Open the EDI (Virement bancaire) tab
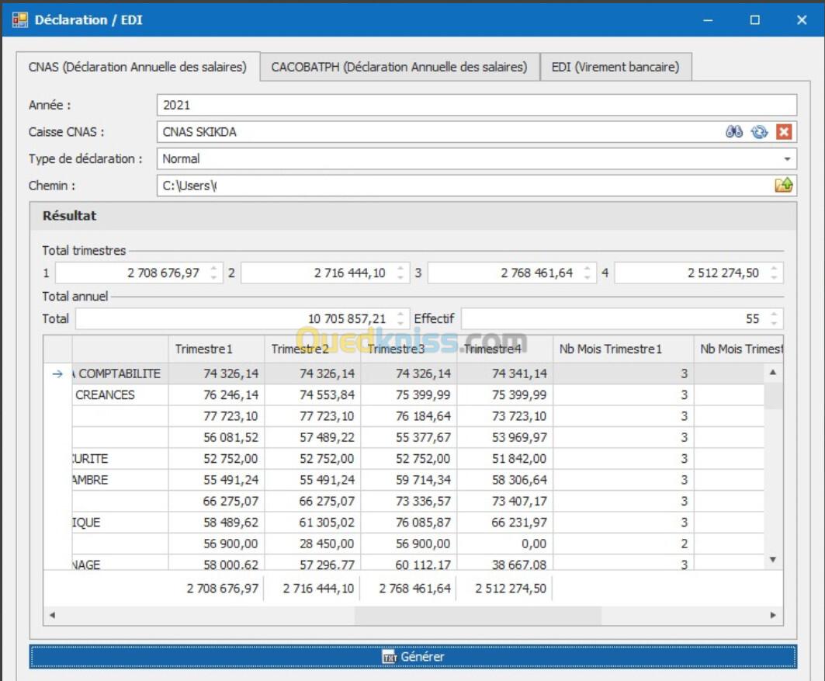 (x=615, y=67)
